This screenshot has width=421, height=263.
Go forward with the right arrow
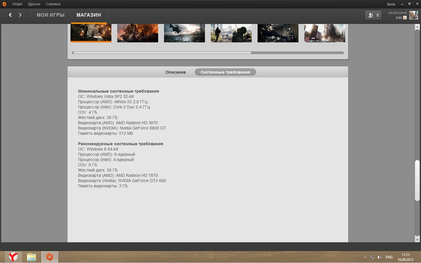click(20, 15)
